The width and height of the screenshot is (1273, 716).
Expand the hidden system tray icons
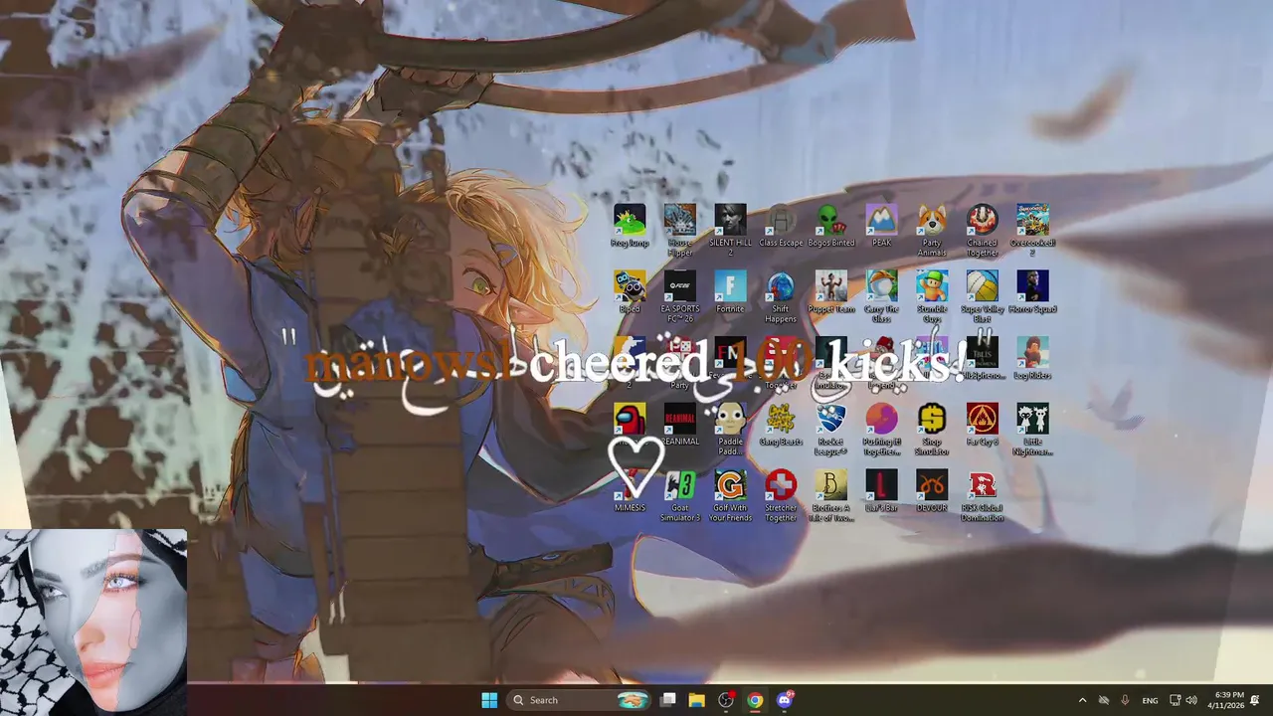point(1083,700)
